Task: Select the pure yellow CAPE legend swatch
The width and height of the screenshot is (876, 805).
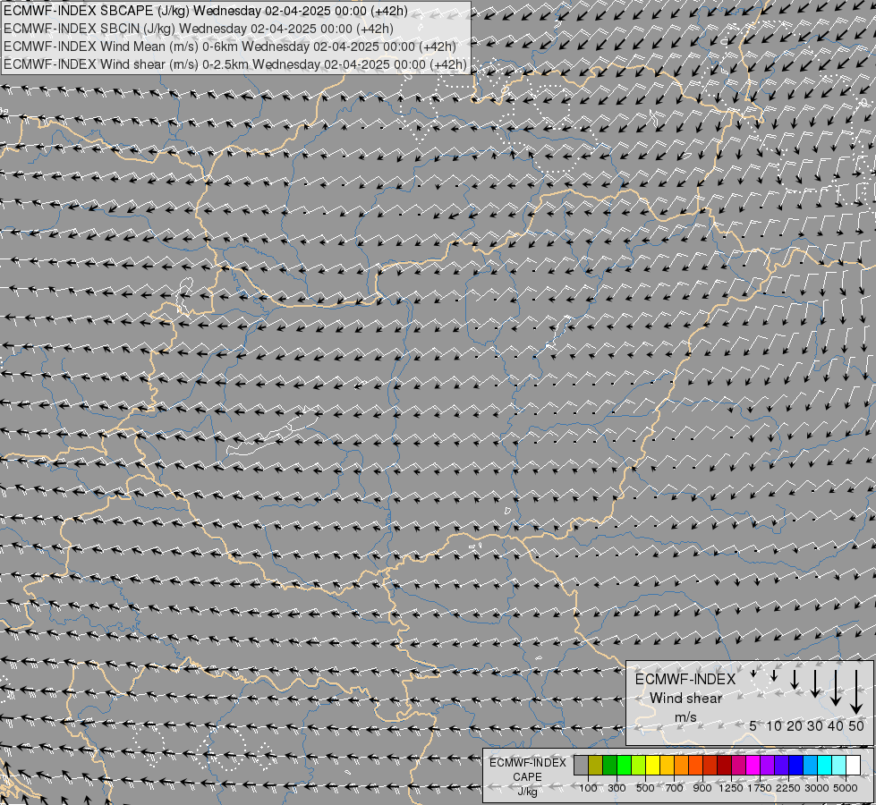Action: 652,765
